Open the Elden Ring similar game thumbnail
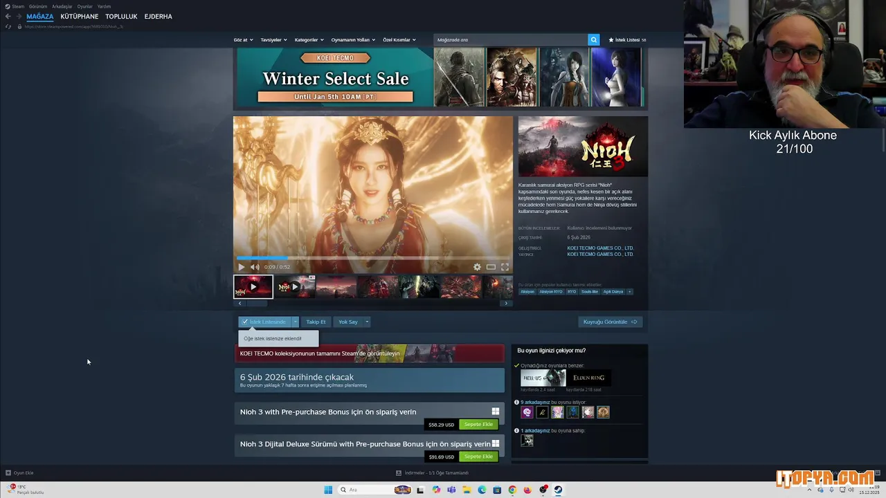886x498 pixels. pyautogui.click(x=589, y=378)
